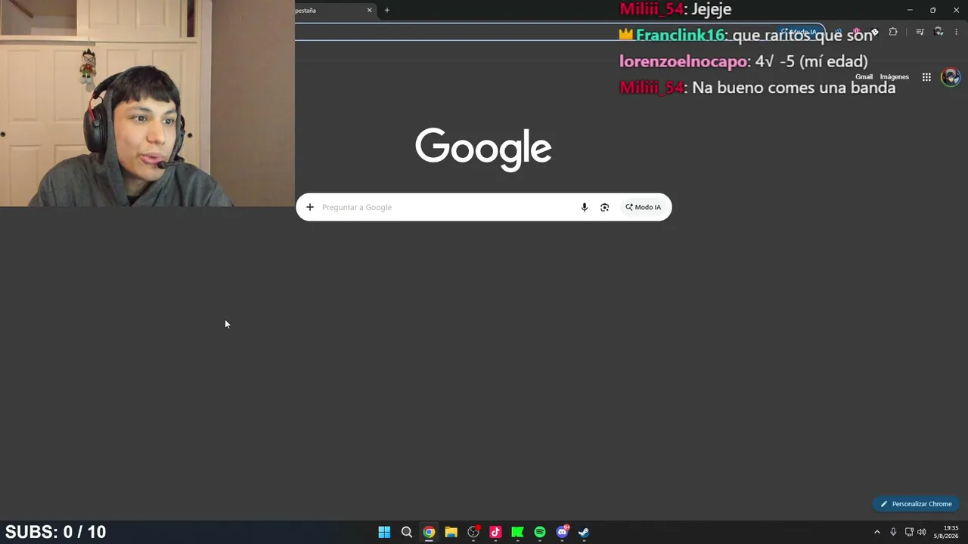Click Personalizar Chrome button

tap(916, 504)
